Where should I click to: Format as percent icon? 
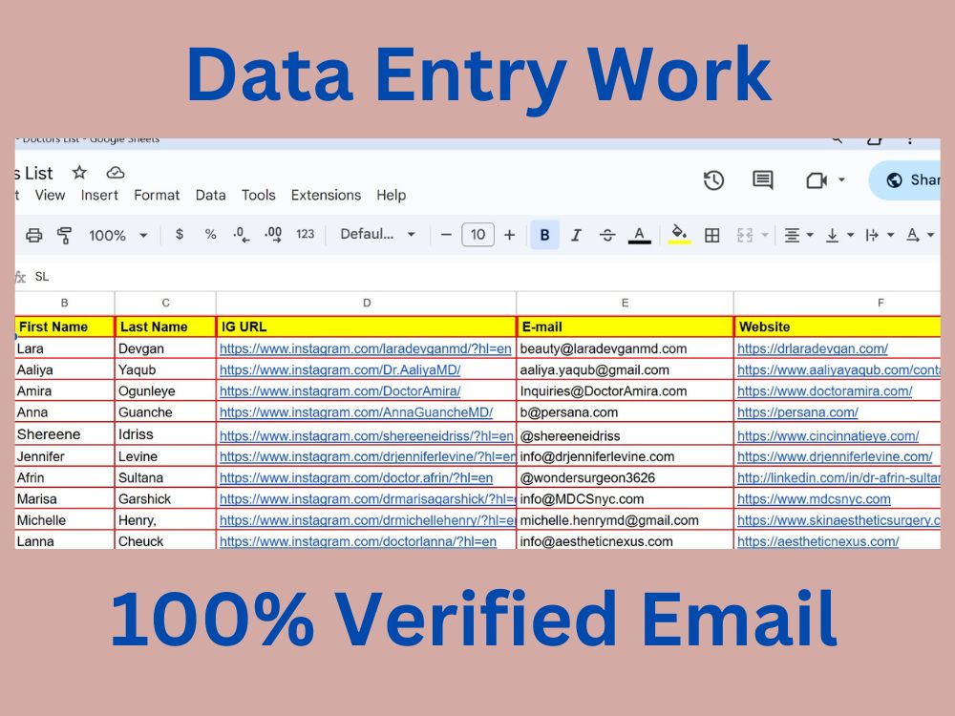pyautogui.click(x=211, y=235)
